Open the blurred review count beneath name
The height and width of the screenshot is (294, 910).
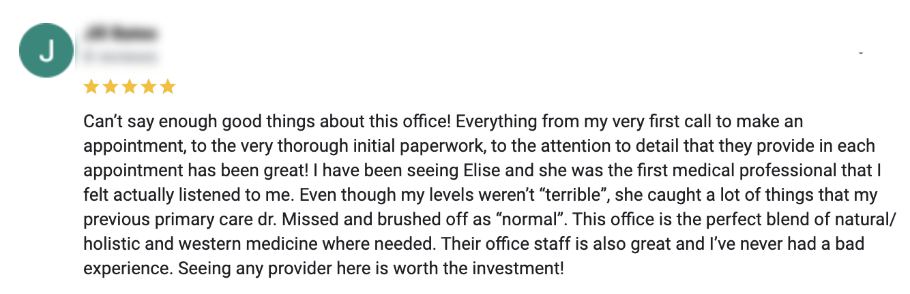click(120, 56)
